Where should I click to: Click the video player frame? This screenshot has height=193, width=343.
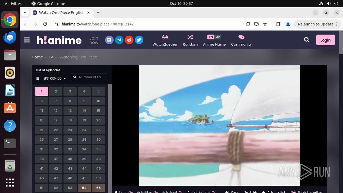coord(219,125)
